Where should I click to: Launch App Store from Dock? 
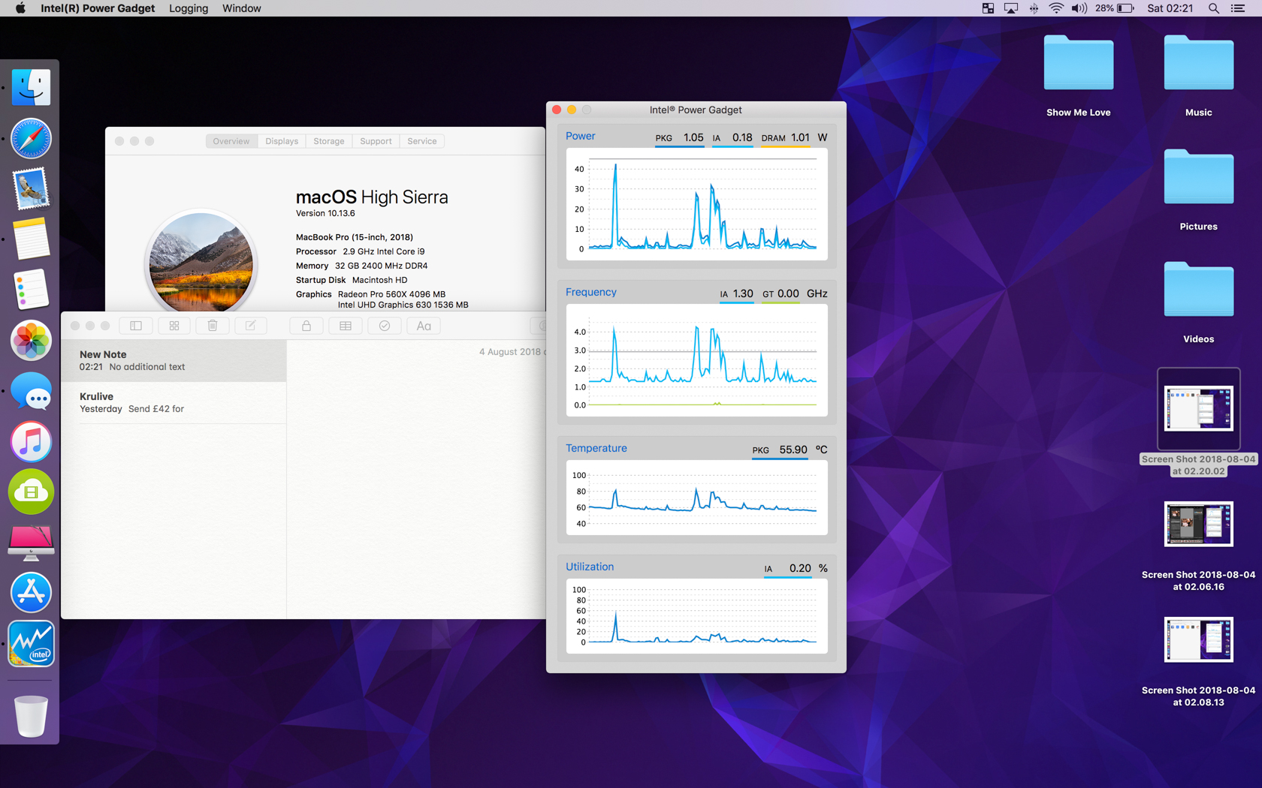tap(31, 593)
